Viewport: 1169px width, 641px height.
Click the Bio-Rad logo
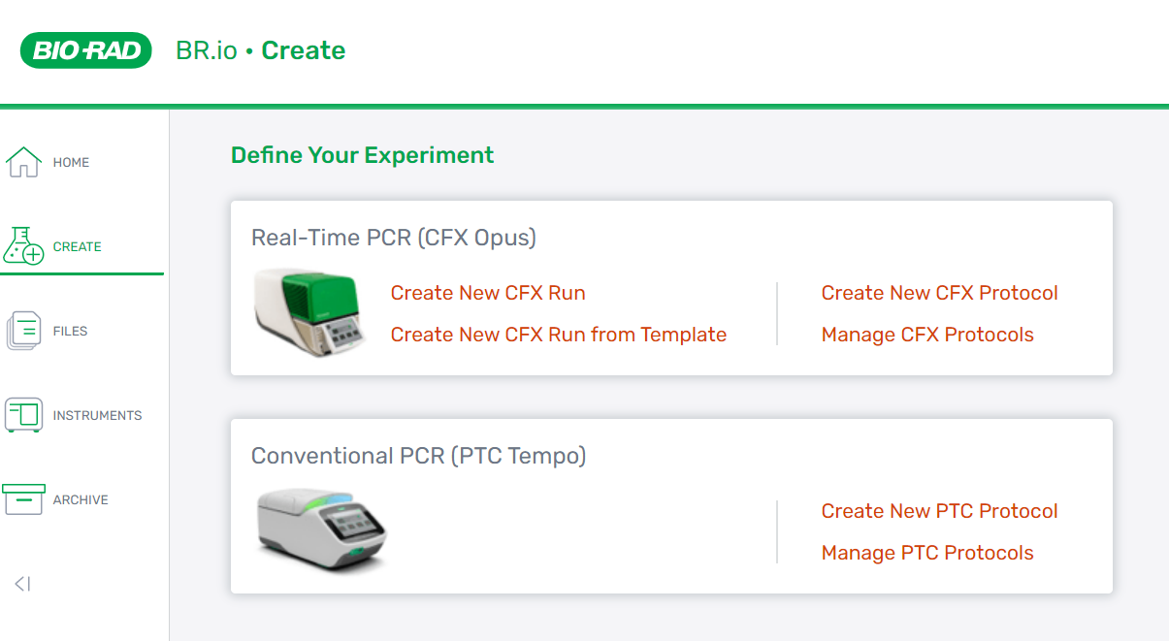pos(86,49)
